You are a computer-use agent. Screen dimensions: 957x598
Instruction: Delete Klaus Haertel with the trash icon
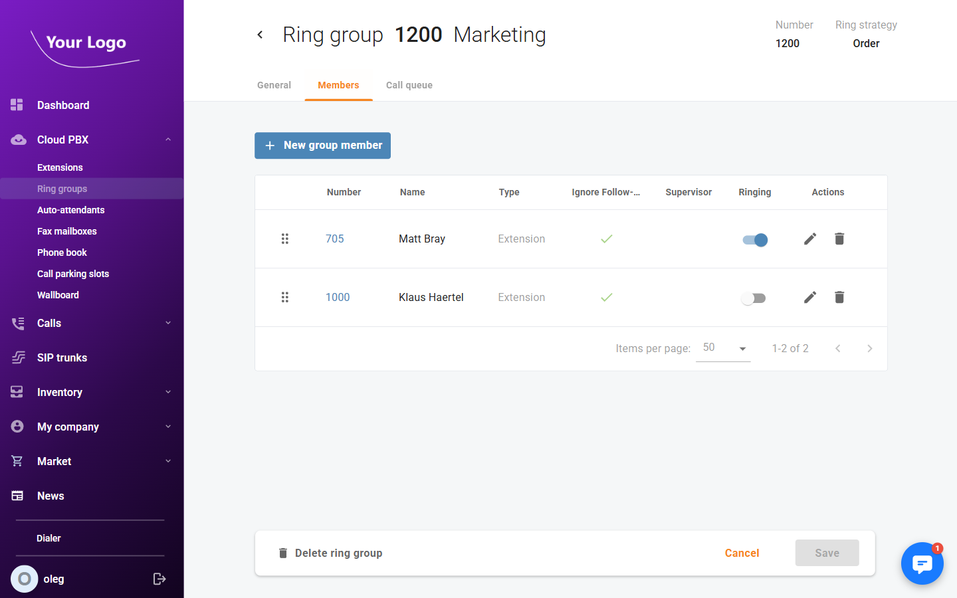pyautogui.click(x=839, y=297)
